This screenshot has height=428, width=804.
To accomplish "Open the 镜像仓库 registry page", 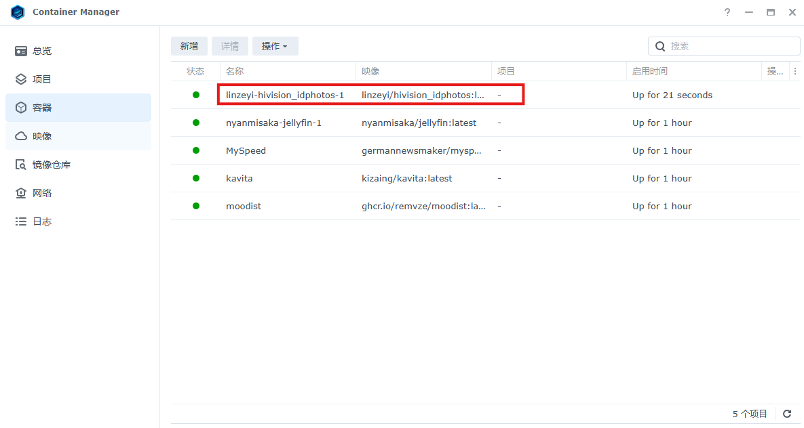I will click(52, 165).
